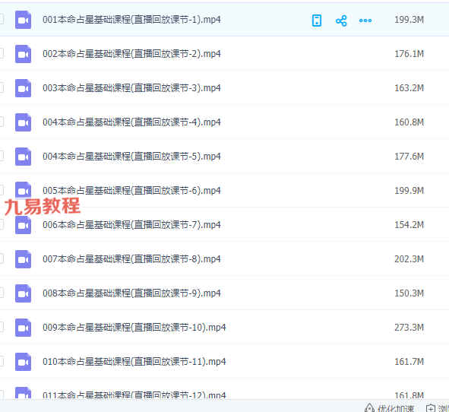
Task: Open file 008本命占星基础课程 课节-9 mp4
Action: [x=131, y=293]
